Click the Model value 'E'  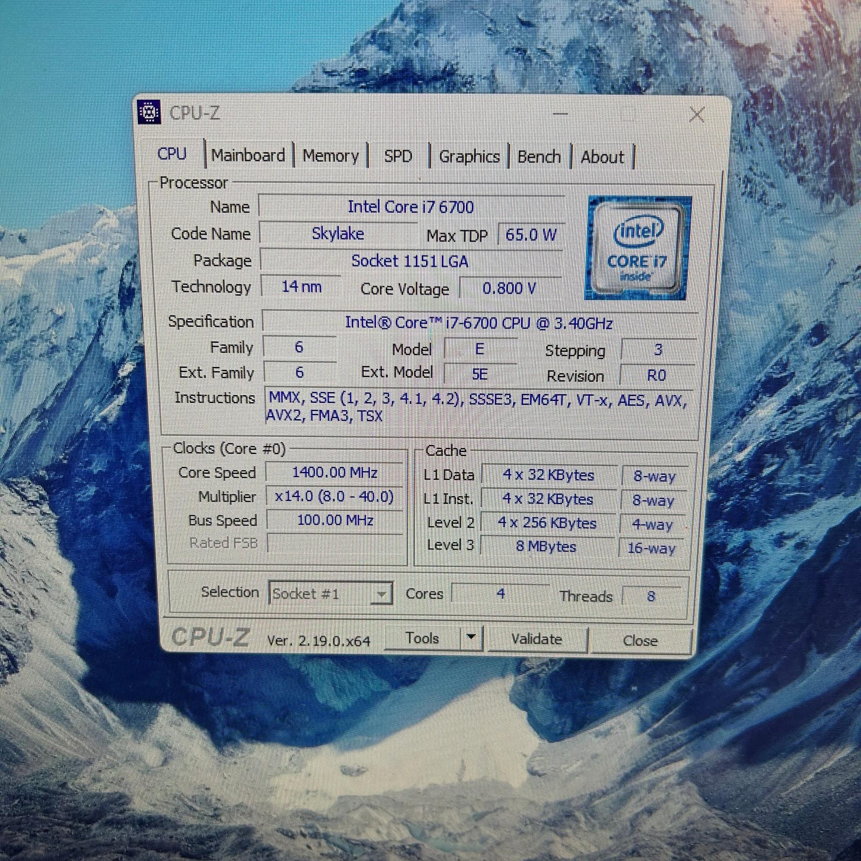pyautogui.click(x=480, y=349)
